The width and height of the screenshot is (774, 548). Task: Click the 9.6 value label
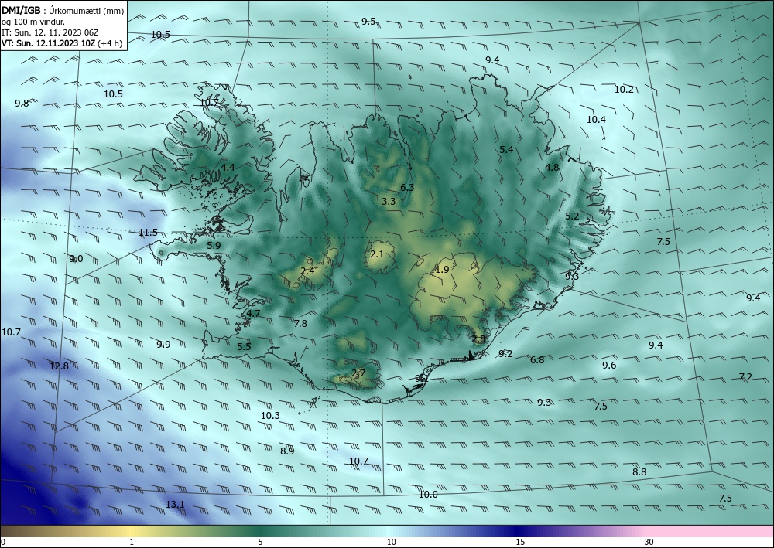pyautogui.click(x=609, y=365)
